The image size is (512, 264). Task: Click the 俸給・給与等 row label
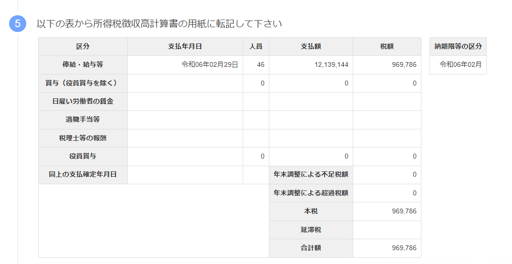(83, 65)
